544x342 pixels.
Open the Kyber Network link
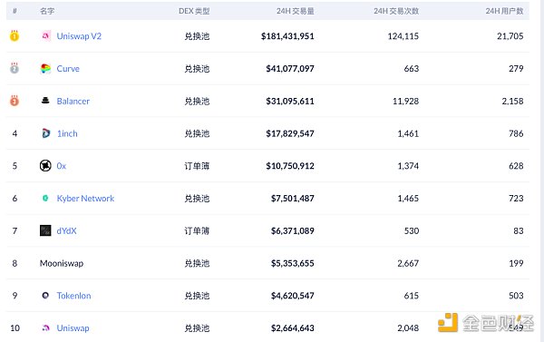85,199
